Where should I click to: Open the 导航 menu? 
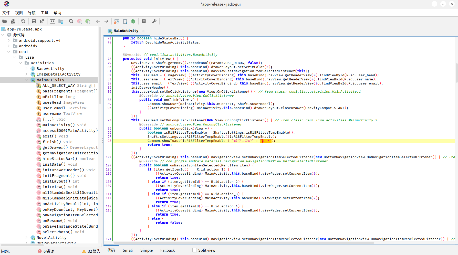point(32,13)
